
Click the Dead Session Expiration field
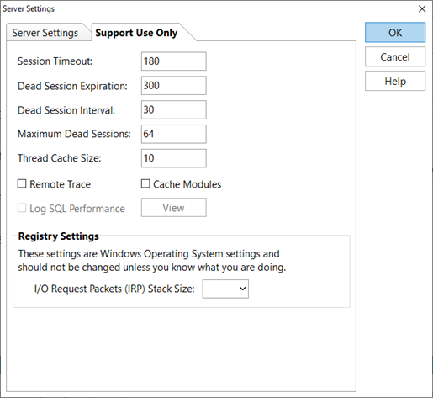click(174, 86)
